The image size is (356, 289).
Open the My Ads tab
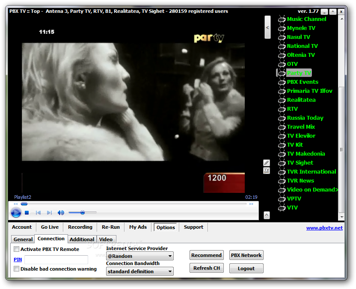pos(138,227)
